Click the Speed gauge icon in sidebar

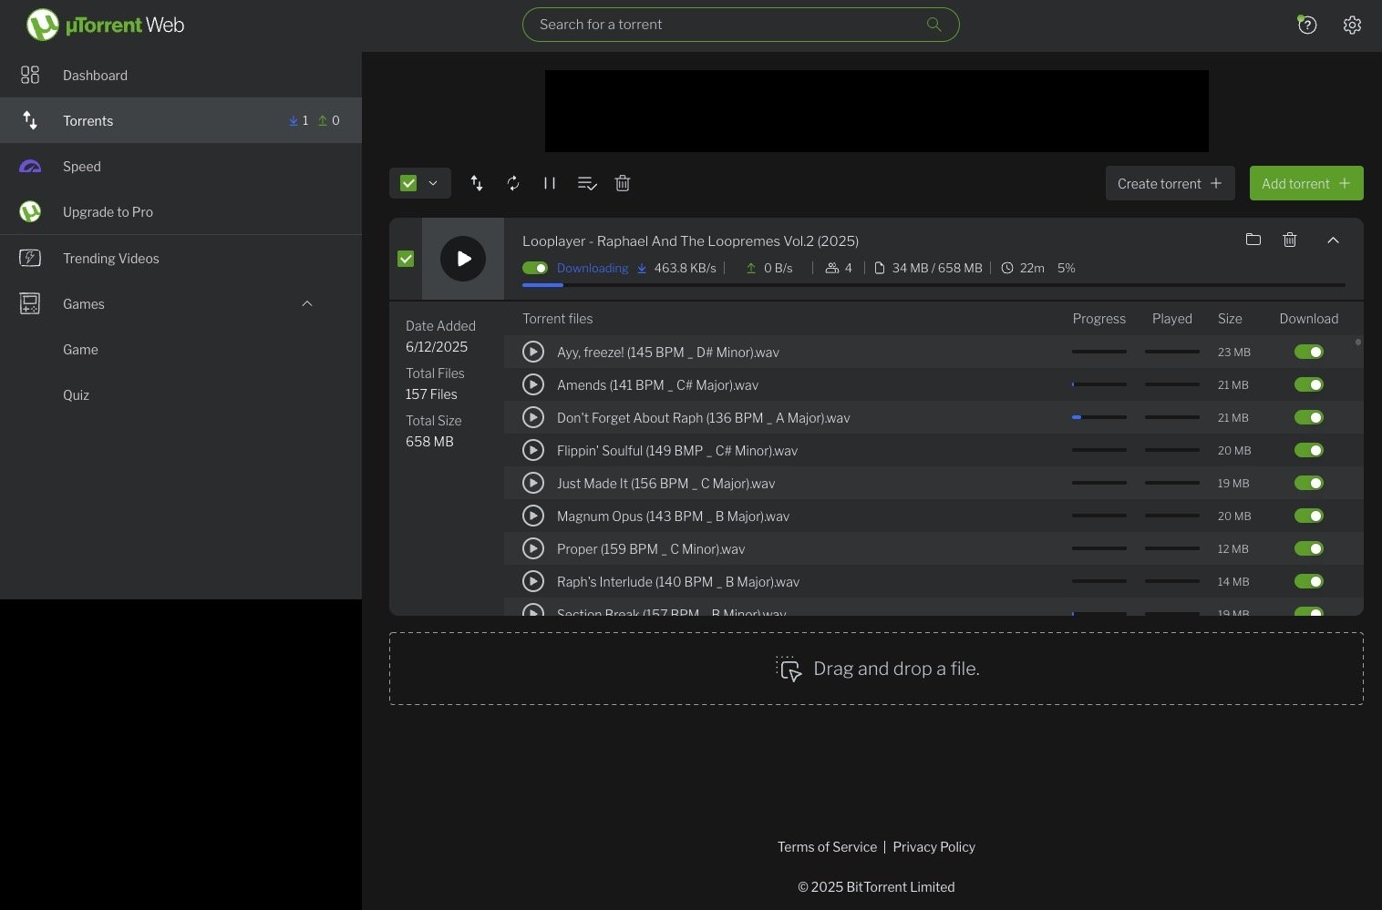[x=30, y=166]
